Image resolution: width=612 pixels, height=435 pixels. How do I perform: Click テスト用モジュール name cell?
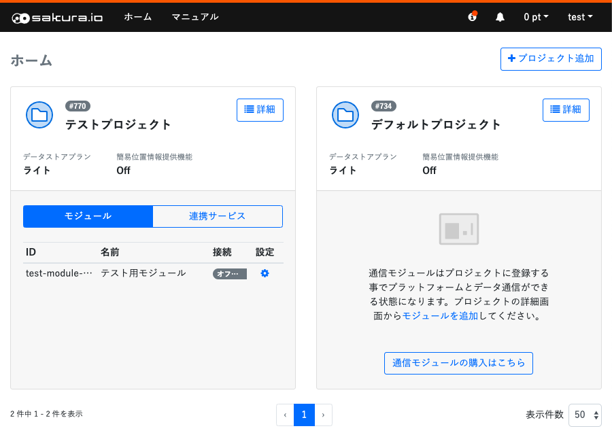[143, 273]
